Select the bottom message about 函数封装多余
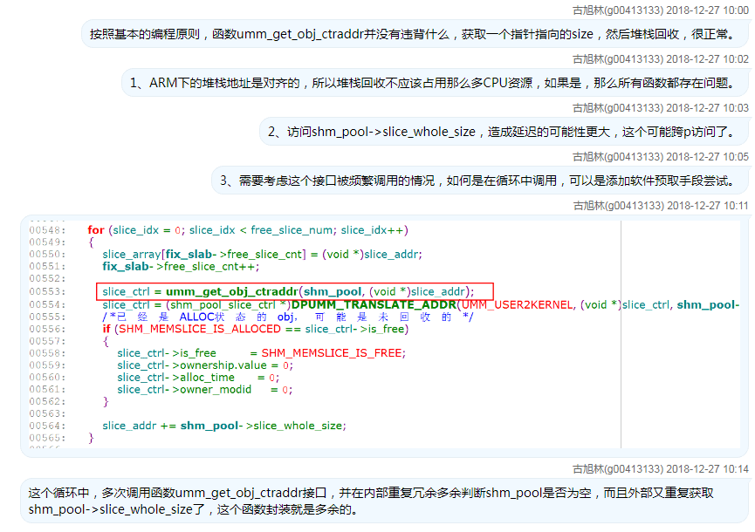 375,501
